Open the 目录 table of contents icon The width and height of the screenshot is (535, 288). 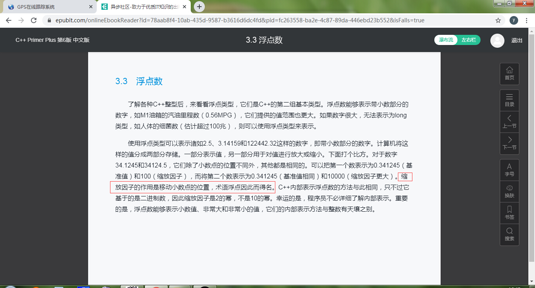click(x=510, y=100)
